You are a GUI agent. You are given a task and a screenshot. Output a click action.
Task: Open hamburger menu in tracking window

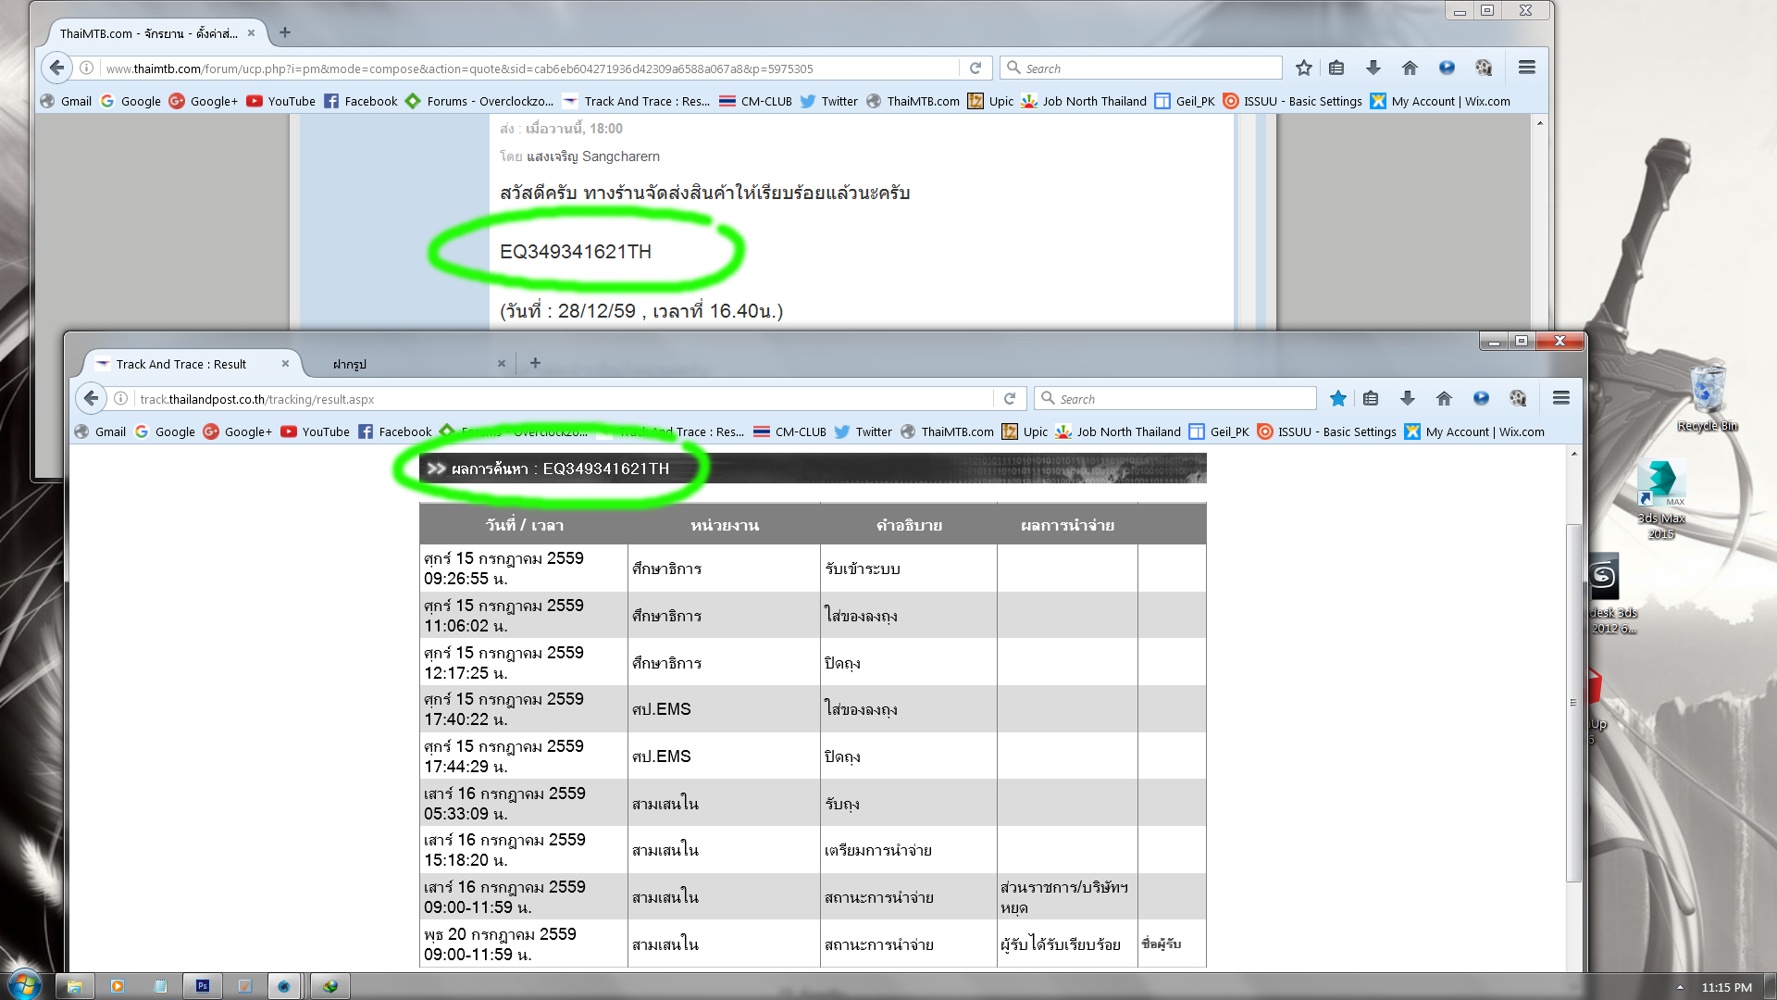(x=1560, y=398)
